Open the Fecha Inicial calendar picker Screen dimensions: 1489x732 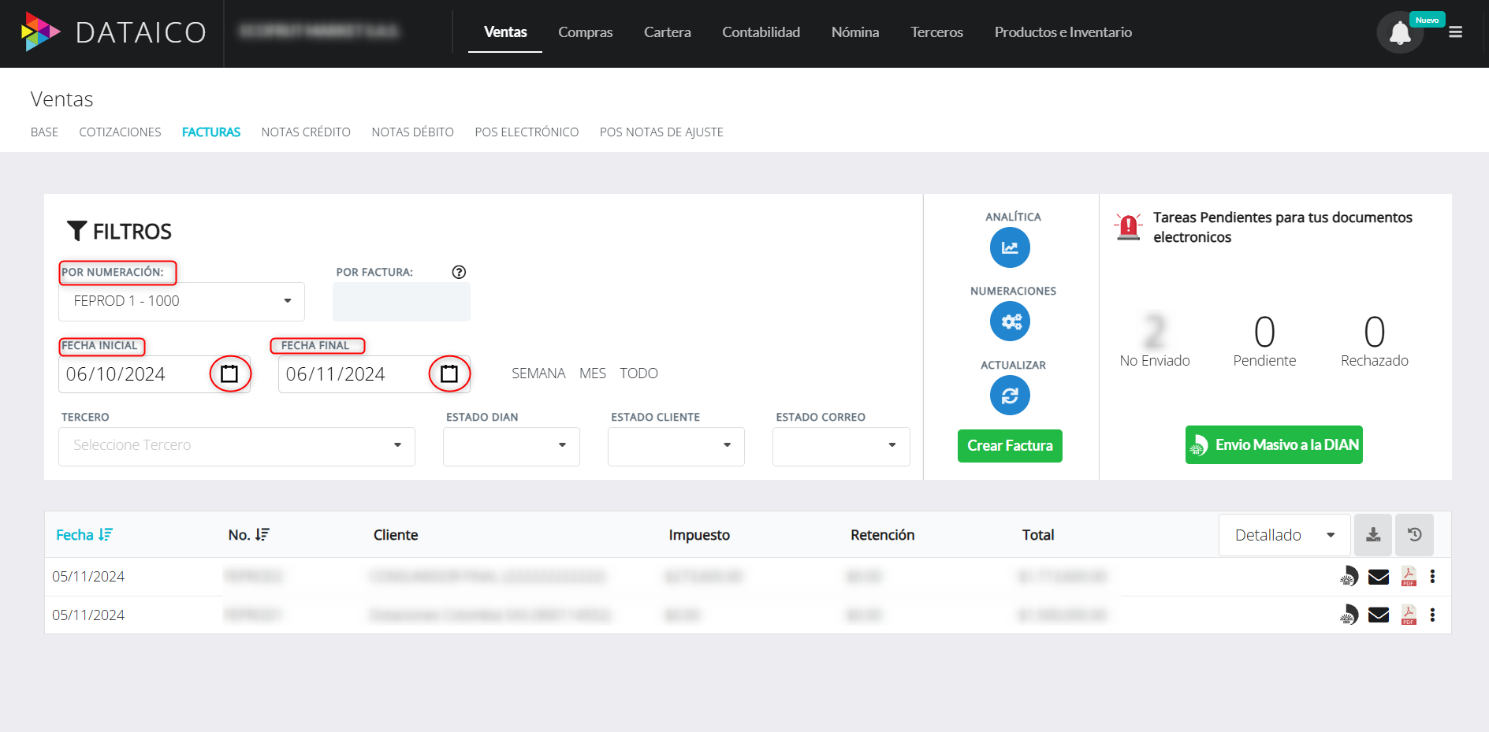click(229, 373)
